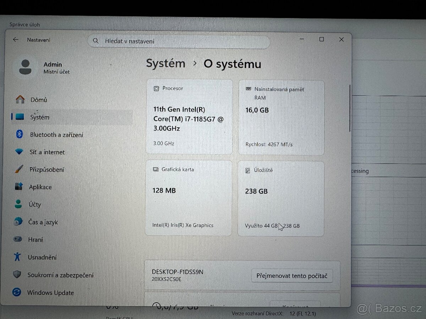This screenshot has width=426, height=319.
Task: Go back with the arrow in Nastavení
Action: coord(16,40)
